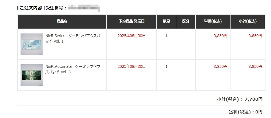The height and width of the screenshot is (118, 271).
Task: Click the 送料(税込) 0円 shipping line
Action: tap(246, 112)
